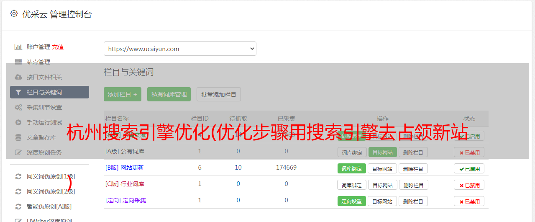Open 账户管理 via its bar chart icon

pos(18,47)
